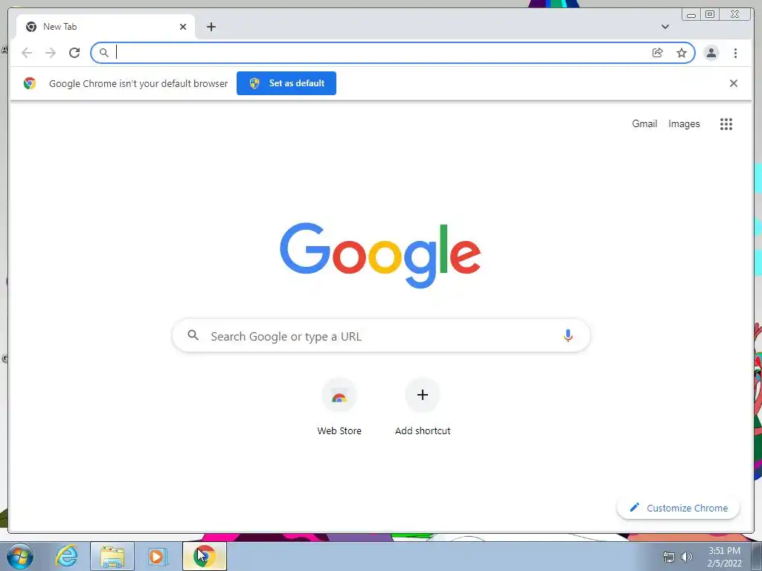Select the New Tab tab

[106, 27]
